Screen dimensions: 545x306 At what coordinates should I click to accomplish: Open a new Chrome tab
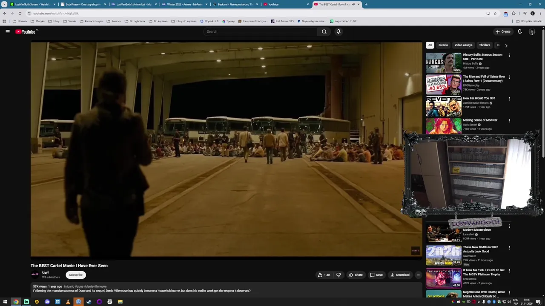tap(366, 4)
